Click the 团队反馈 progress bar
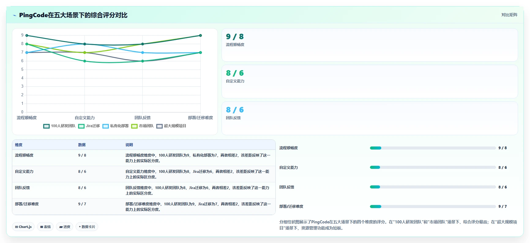Screen dimensions: 530x243 433,187
